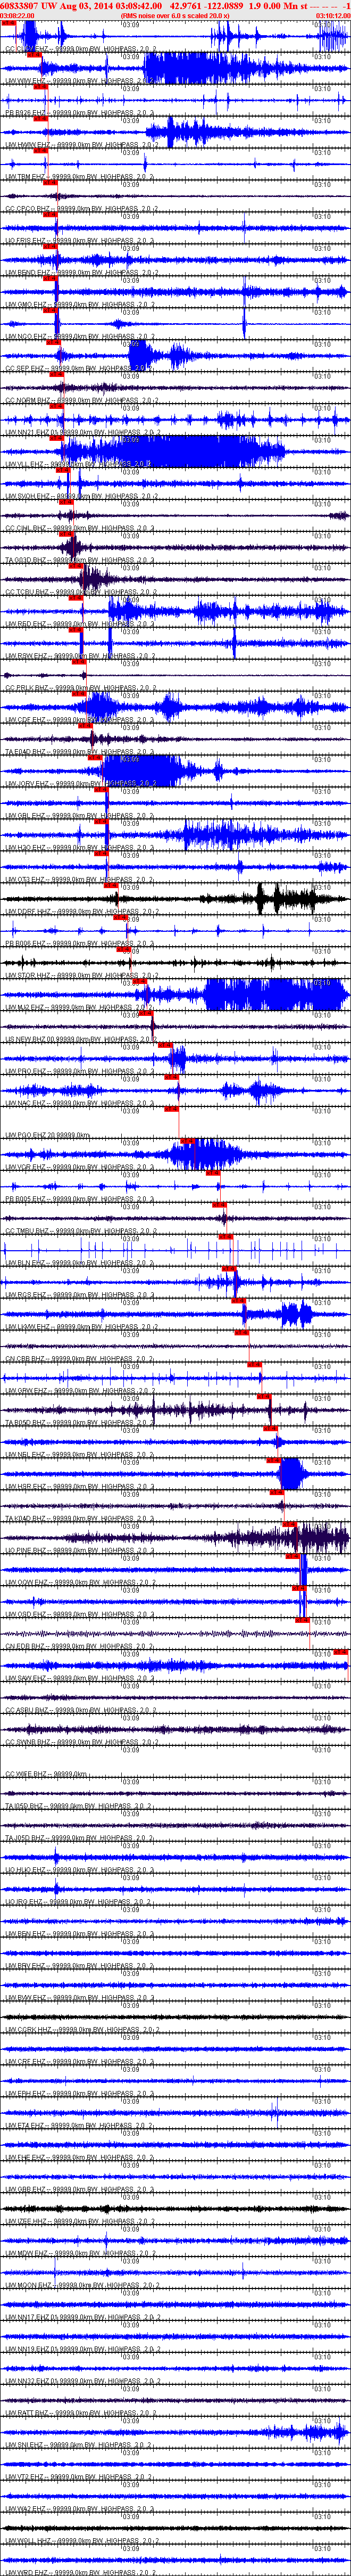Select the PB B006 EHZ station label

80,945
